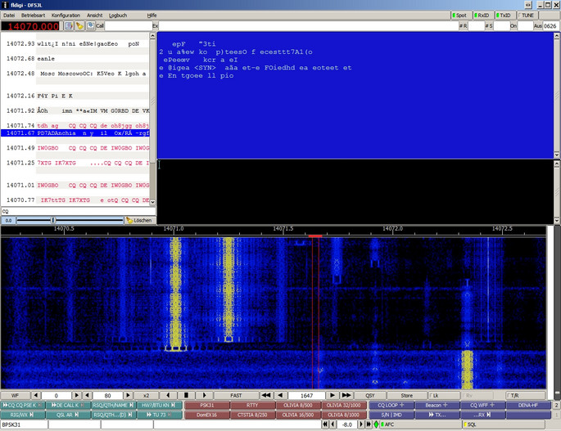This screenshot has width=561, height=431.
Task: Click the squelch level single-left arrow near -8.0
Action: (x=333, y=424)
